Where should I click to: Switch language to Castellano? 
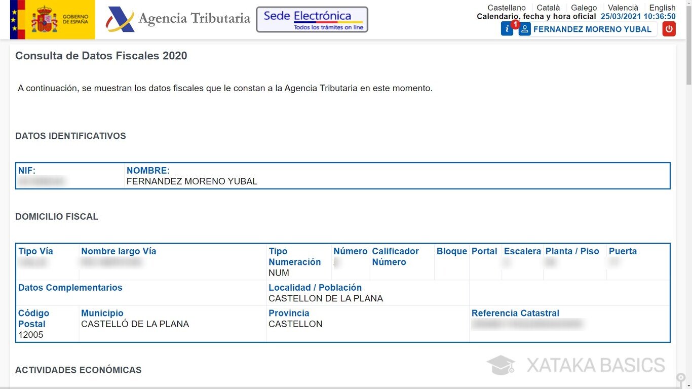tap(507, 8)
